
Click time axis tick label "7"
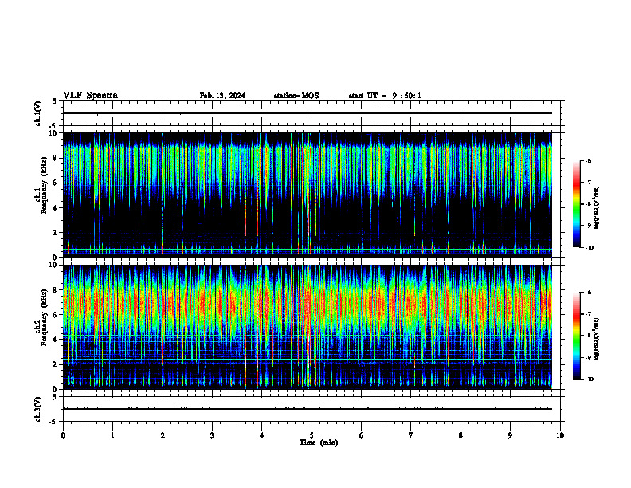tap(411, 435)
